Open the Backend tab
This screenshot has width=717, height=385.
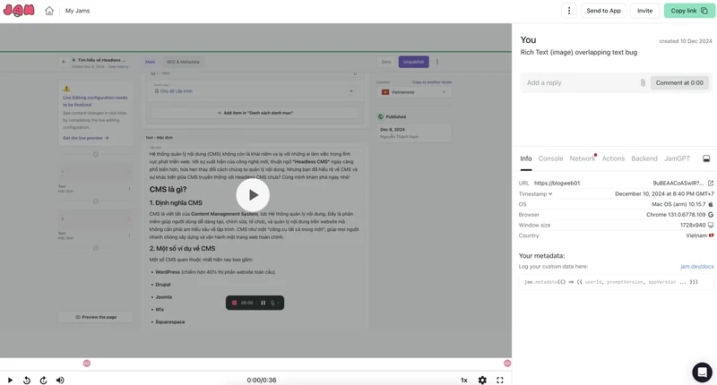644,158
